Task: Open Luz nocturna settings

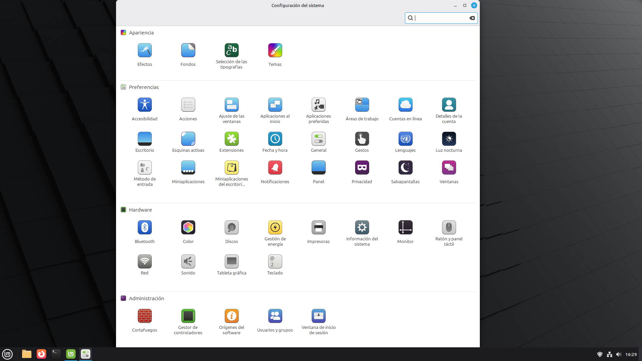Action: pyautogui.click(x=449, y=139)
